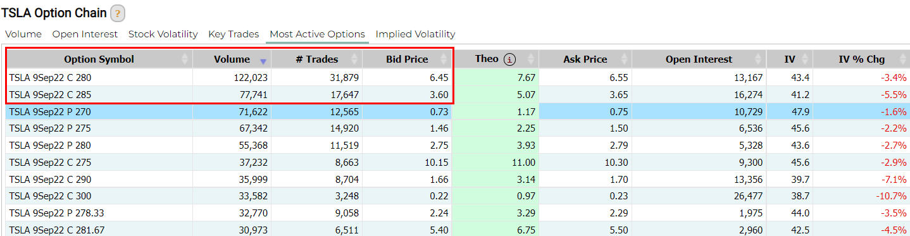The width and height of the screenshot is (910, 236).
Task: Click the Option Symbol column header
Action: pyautogui.click(x=99, y=59)
